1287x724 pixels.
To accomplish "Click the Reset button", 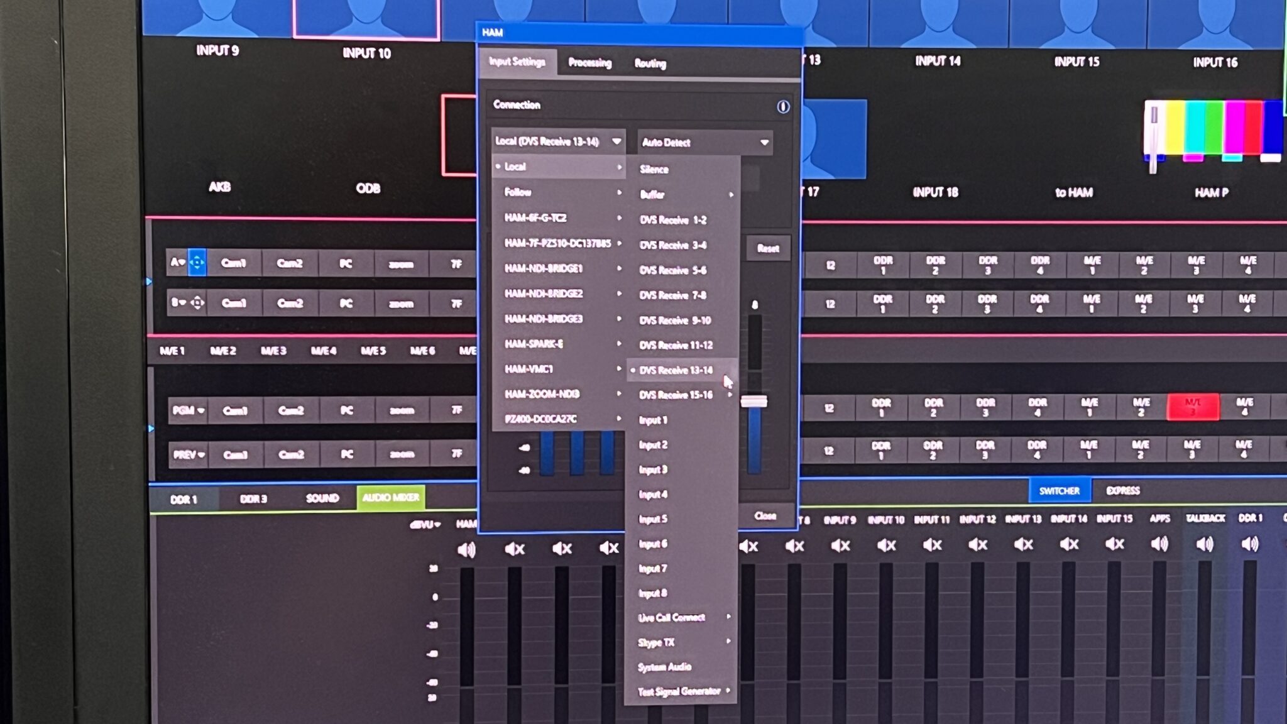I will [767, 248].
